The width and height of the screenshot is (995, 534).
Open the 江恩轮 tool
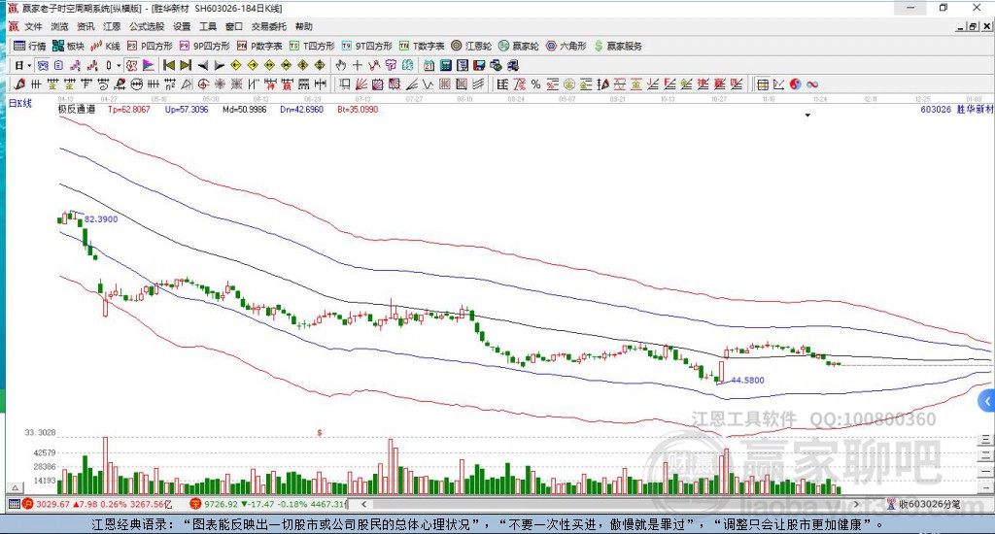coord(471,46)
